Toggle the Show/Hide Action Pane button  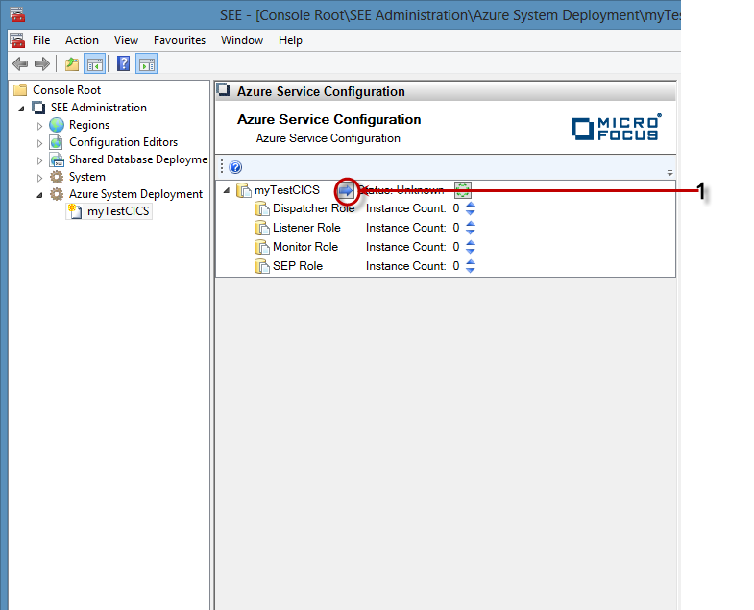(146, 64)
